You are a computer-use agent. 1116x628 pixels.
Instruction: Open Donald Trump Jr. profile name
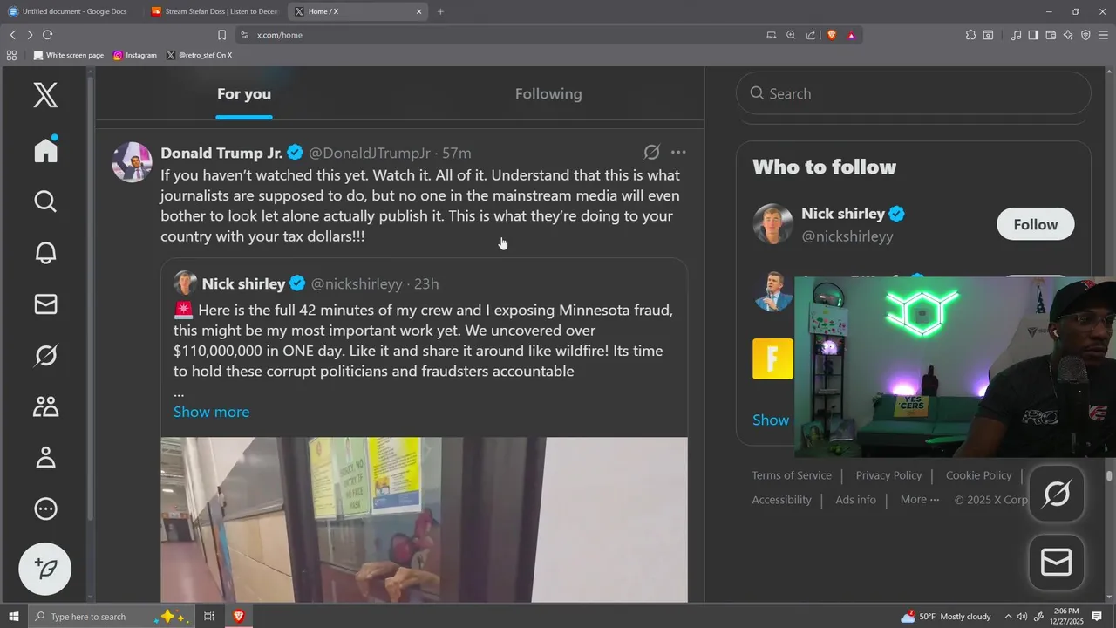[221, 153]
